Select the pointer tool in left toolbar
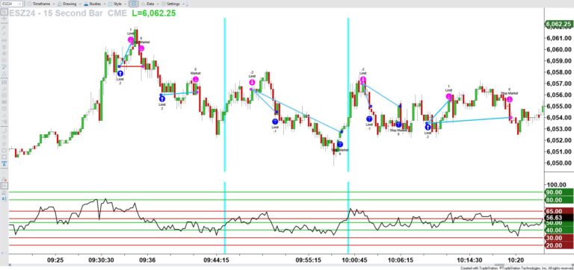This screenshot has width=574, height=270. tap(4, 12)
